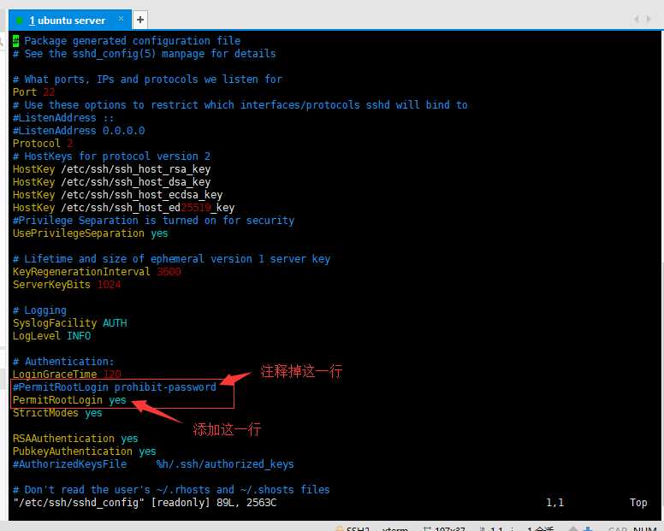Click 'KeyRegenerationInterval 3600' line
This screenshot has width=664, height=531.
pos(97,272)
